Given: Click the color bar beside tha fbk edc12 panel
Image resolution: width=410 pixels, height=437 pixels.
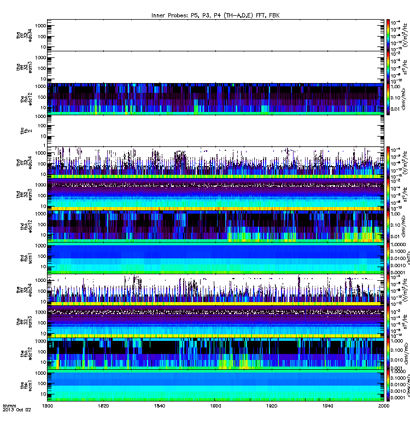Looking at the screenshot, I should click(x=388, y=99).
